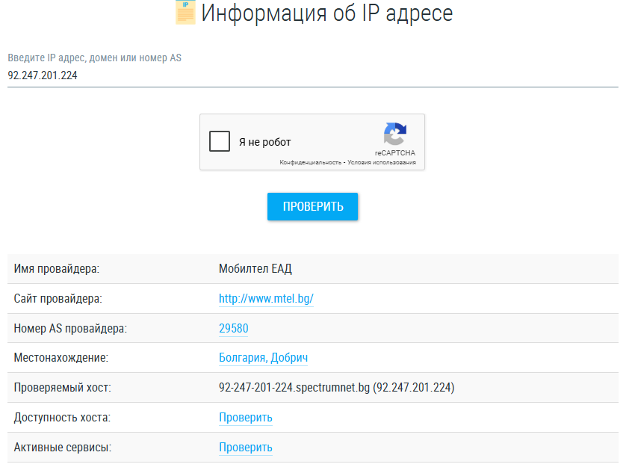Click the "Информация об IP адресе" heading
Viewport: 632px width, 470px height.
coord(327,13)
